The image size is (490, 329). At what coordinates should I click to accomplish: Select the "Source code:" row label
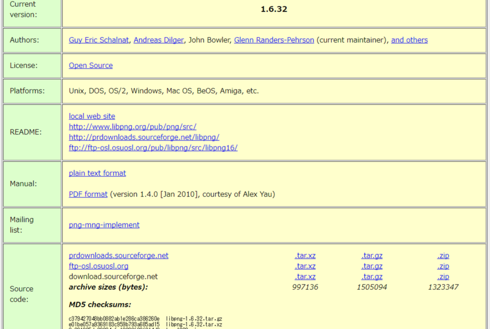pyautogui.click(x=21, y=294)
